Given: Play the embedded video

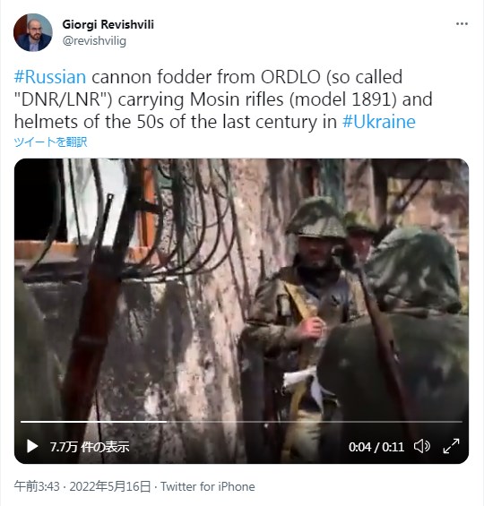Looking at the screenshot, I should point(32,447).
